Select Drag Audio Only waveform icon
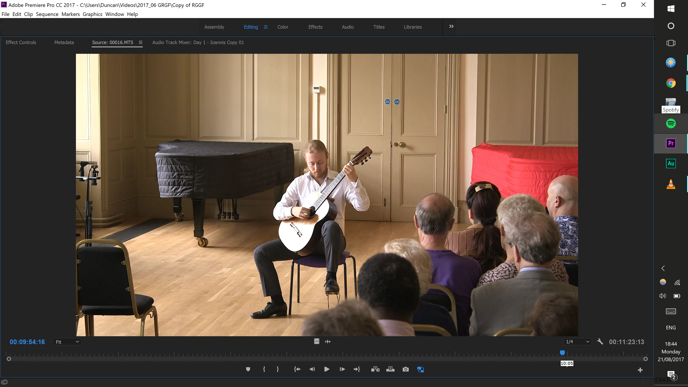The width and height of the screenshot is (688, 387). (328, 341)
